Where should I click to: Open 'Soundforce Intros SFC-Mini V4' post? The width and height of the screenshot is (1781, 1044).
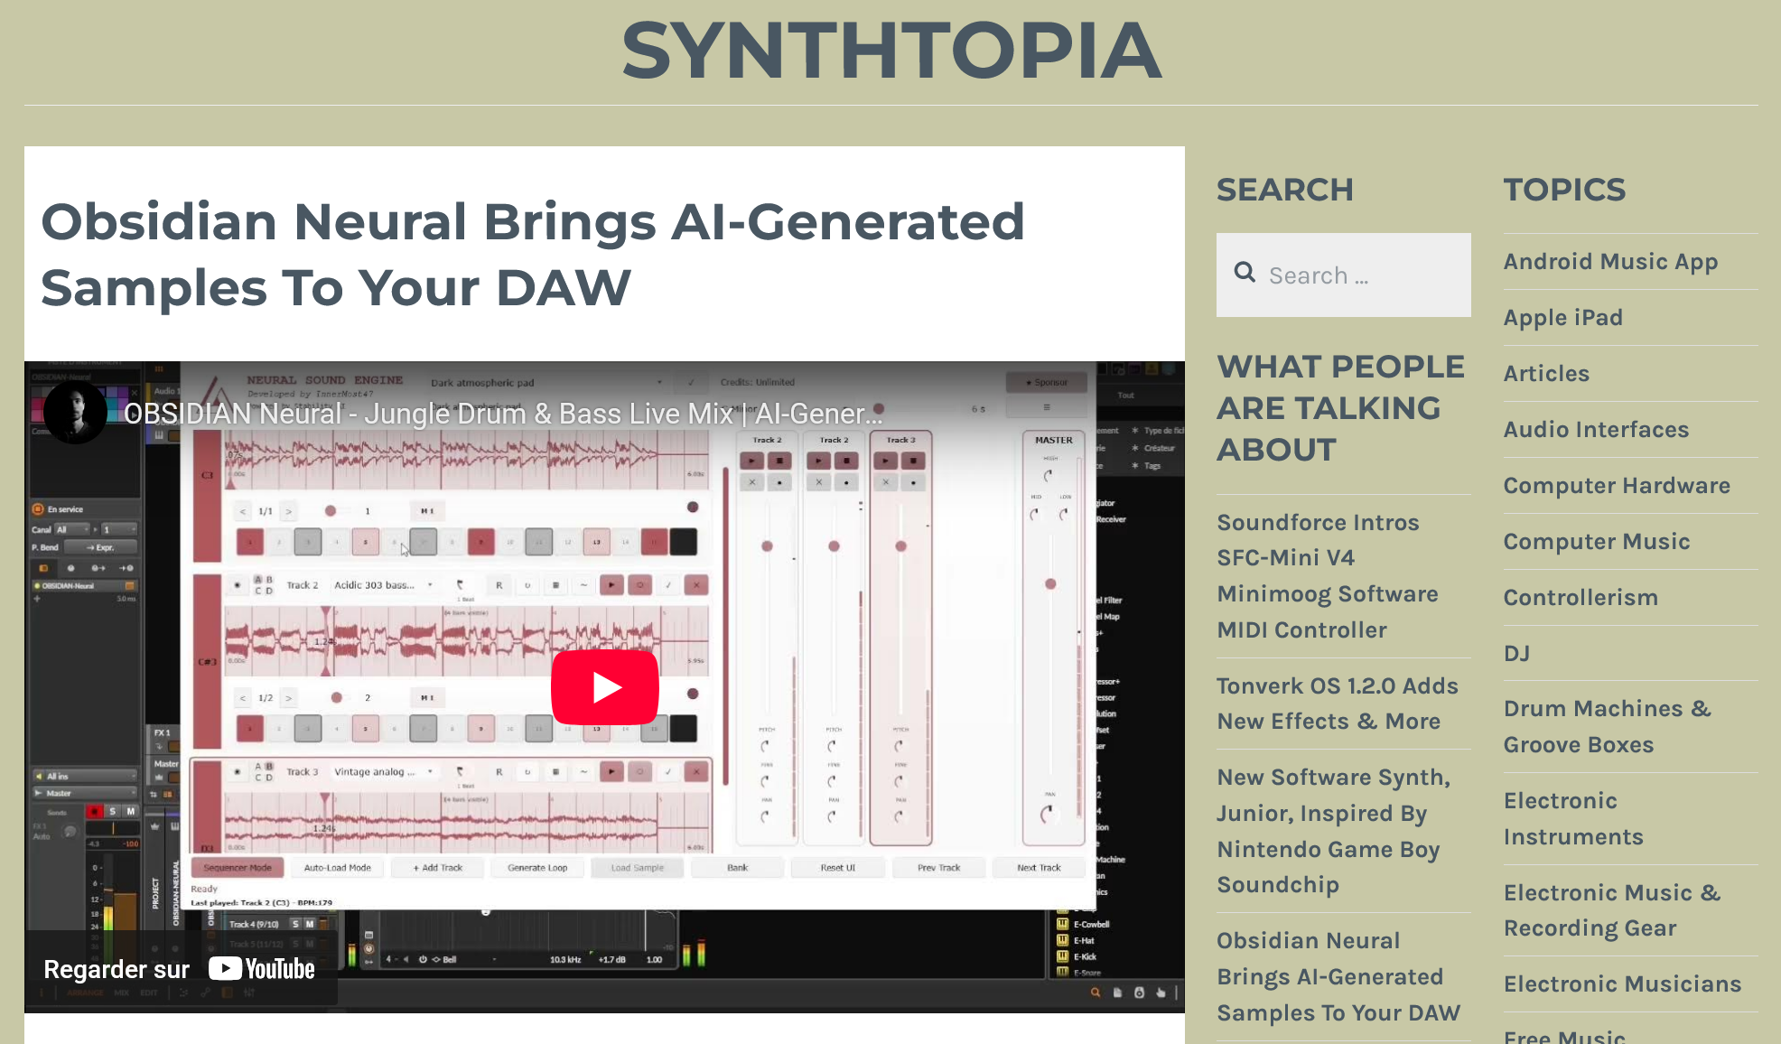[x=1328, y=576]
